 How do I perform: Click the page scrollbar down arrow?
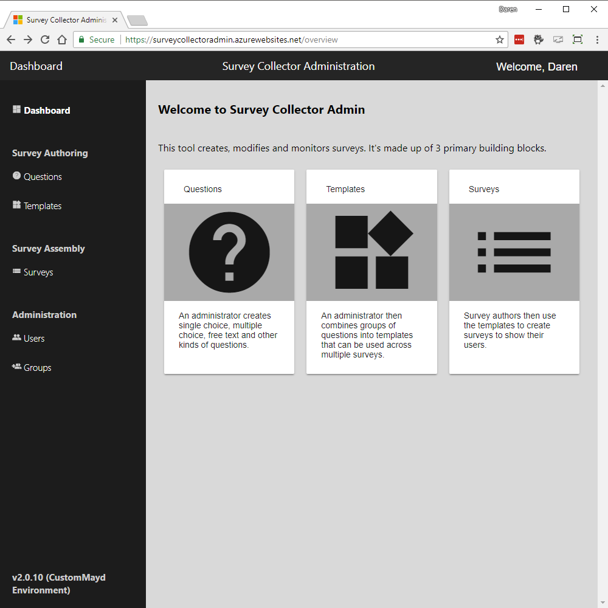point(603,603)
